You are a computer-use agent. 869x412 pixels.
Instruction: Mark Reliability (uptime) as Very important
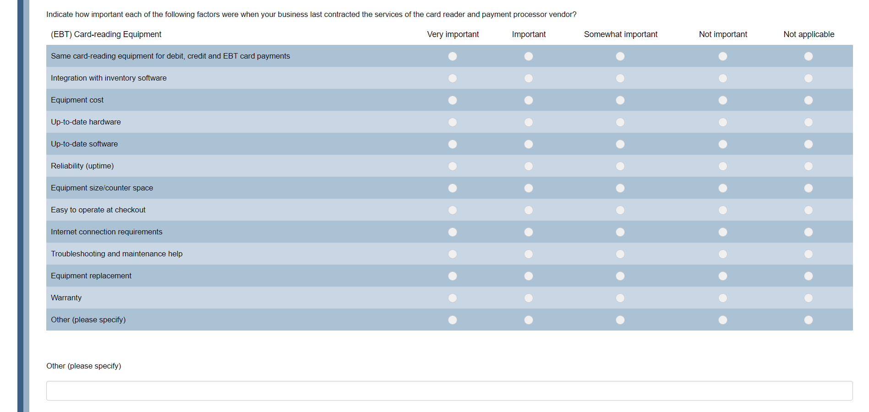453,166
